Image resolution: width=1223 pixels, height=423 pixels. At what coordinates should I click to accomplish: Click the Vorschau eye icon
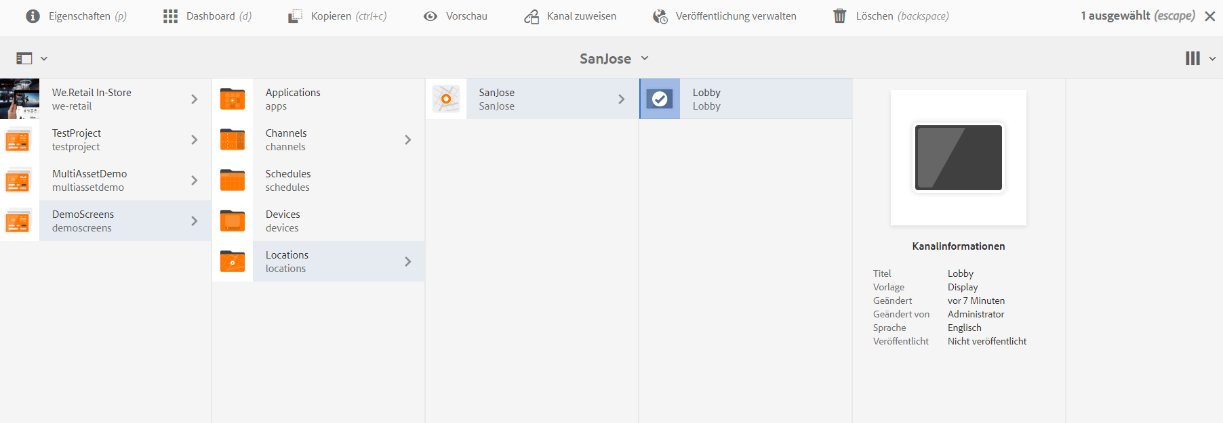[430, 16]
